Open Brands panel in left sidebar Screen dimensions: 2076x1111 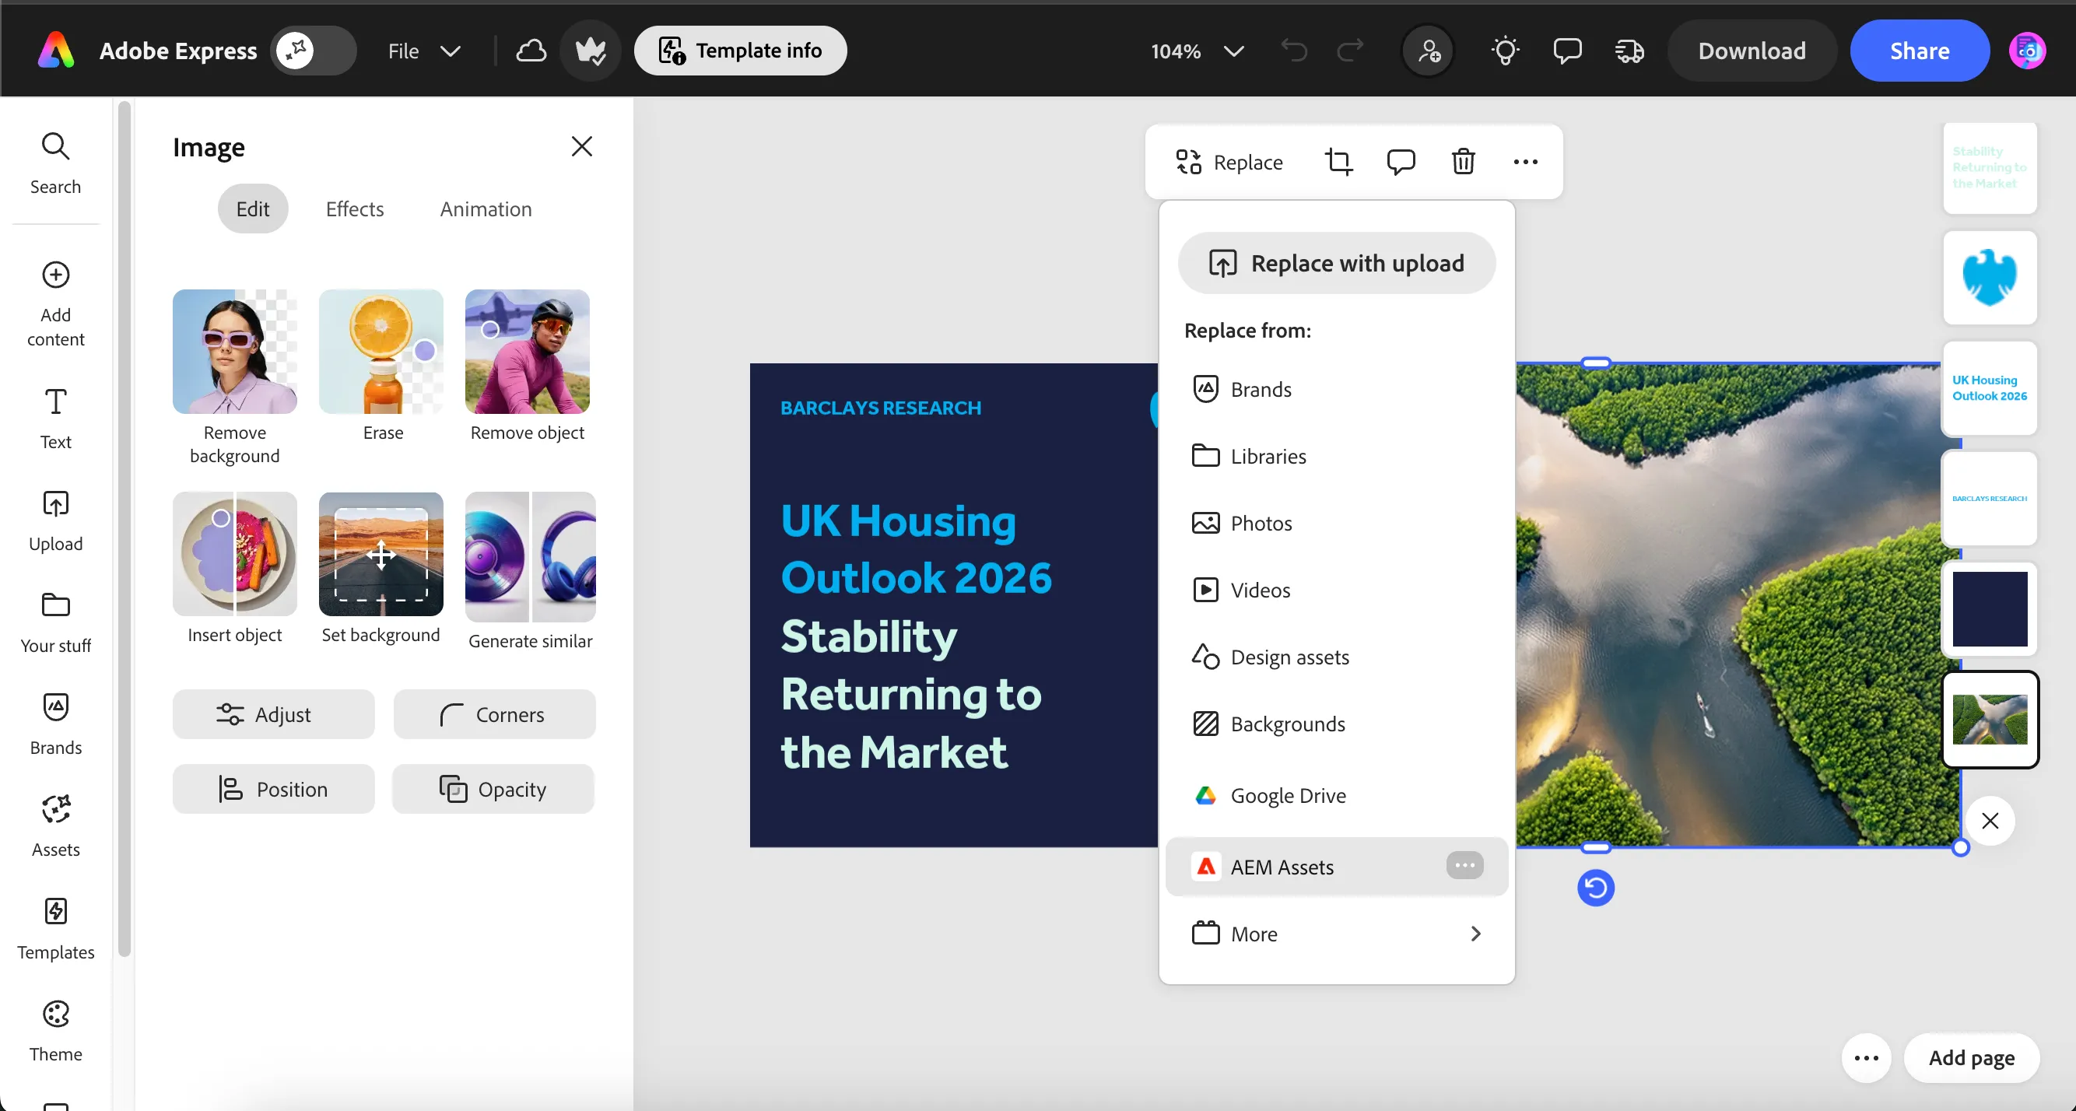[55, 724]
